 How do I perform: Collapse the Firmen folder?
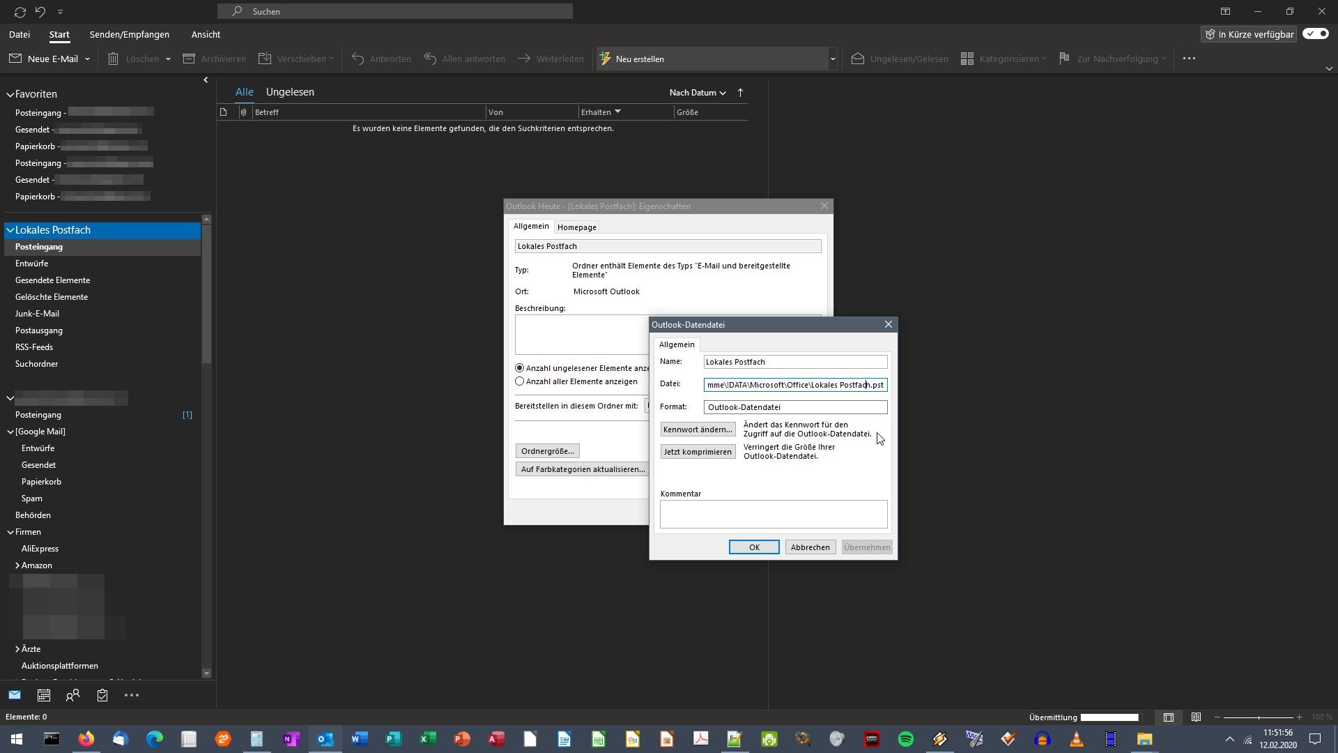10,532
